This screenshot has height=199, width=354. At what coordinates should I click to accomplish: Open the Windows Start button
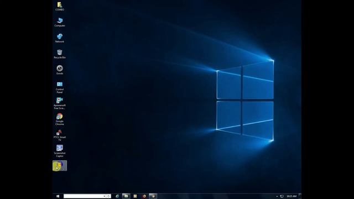pos(58,196)
